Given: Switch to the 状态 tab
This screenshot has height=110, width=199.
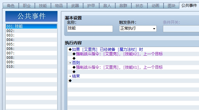Looking at the screenshot, I should pyautogui.click(x=140, y=6).
